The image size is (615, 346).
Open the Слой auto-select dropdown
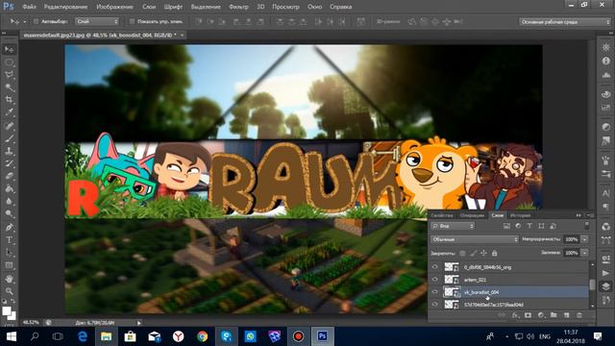click(97, 21)
